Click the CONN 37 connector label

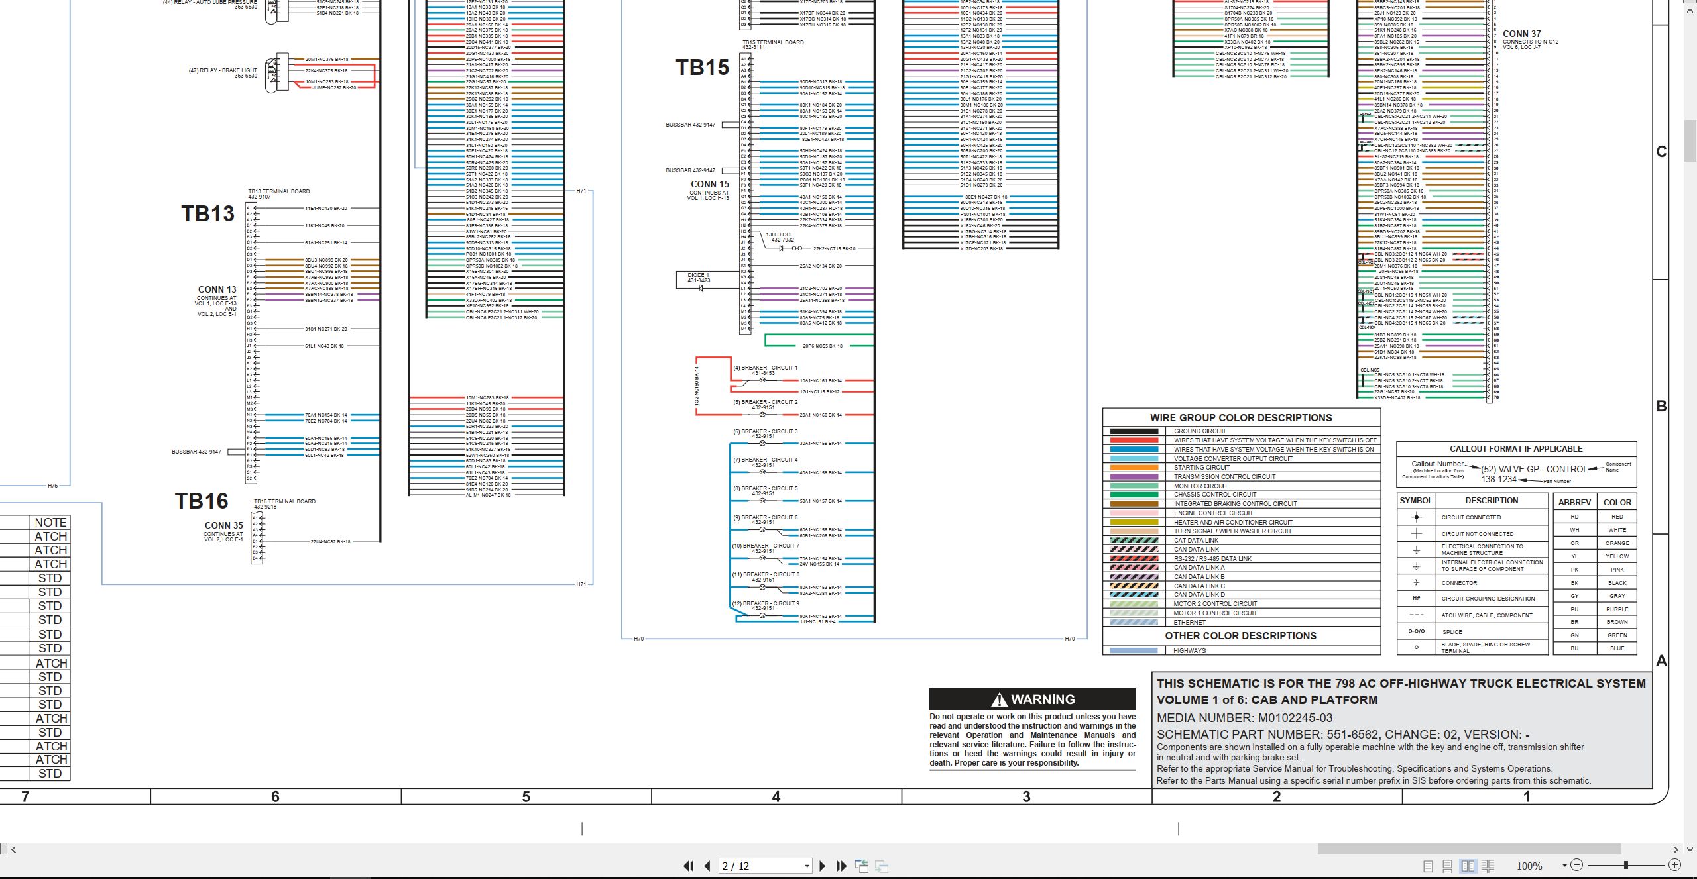click(x=1521, y=34)
